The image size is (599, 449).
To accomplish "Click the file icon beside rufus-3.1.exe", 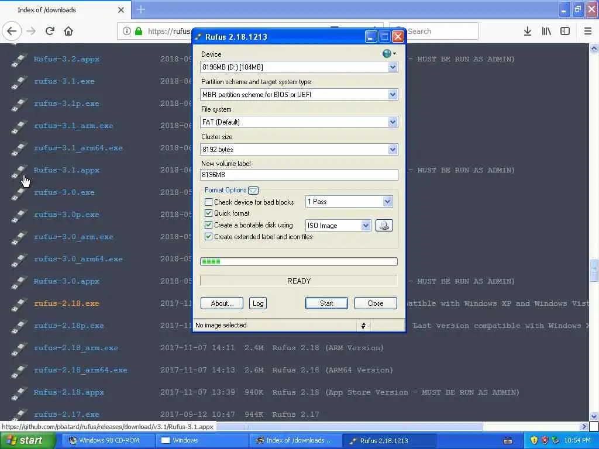I will pyautogui.click(x=19, y=82).
